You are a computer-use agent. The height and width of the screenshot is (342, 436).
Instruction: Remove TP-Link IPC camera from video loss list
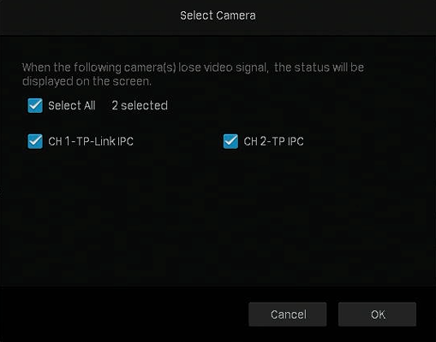[x=35, y=141]
